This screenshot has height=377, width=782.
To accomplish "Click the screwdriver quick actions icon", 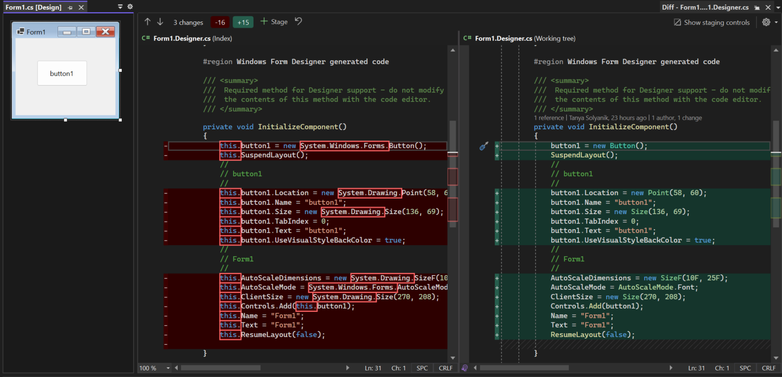I will click(x=484, y=146).
